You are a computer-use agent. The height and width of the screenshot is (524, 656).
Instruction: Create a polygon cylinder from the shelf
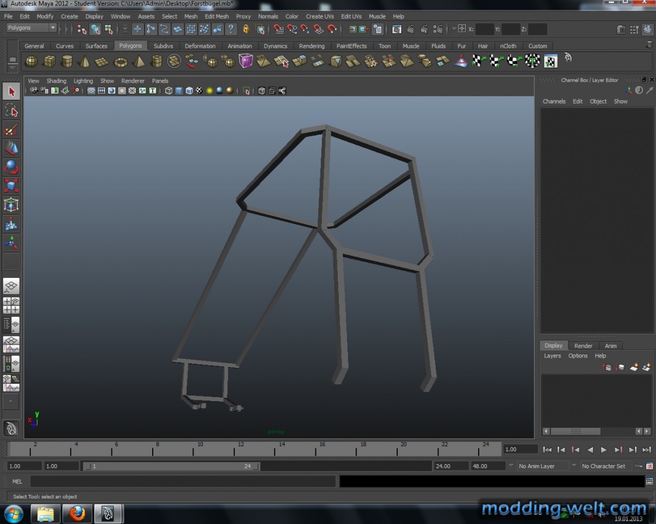click(67, 62)
